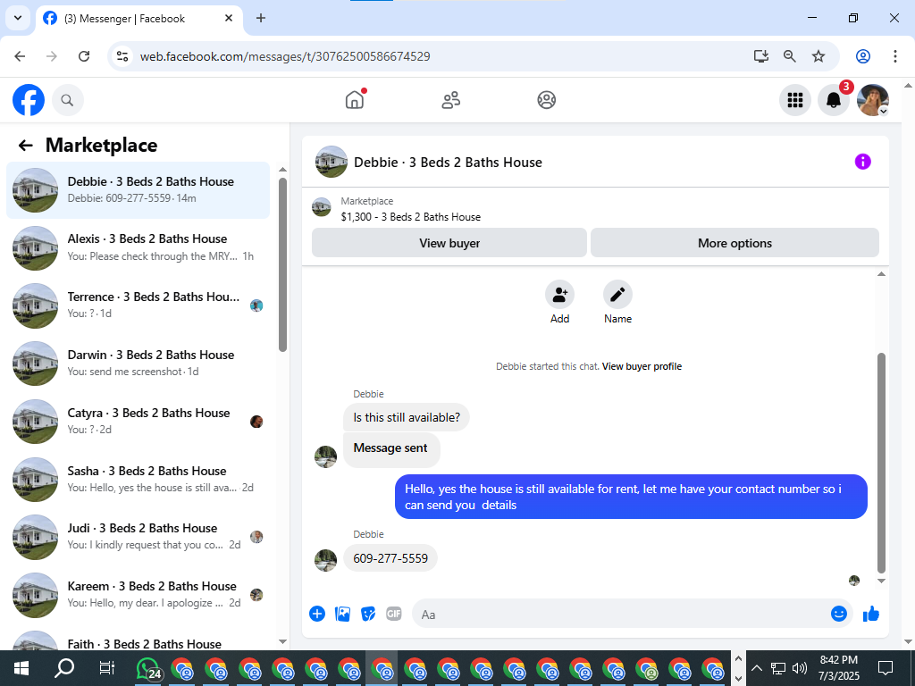Open Facebook home via the logo
Image resolution: width=915 pixels, height=686 pixels.
(29, 100)
